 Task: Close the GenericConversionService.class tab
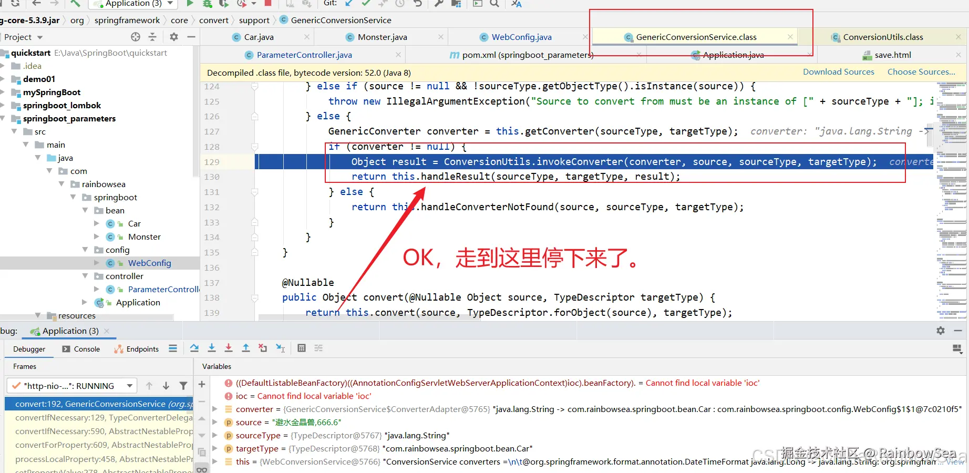click(790, 37)
